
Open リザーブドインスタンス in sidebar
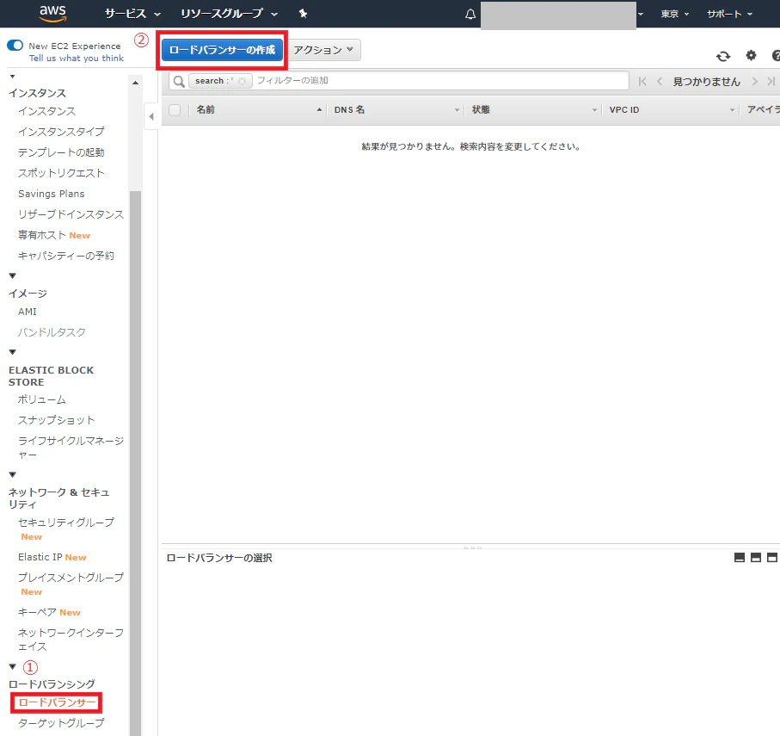click(x=71, y=214)
